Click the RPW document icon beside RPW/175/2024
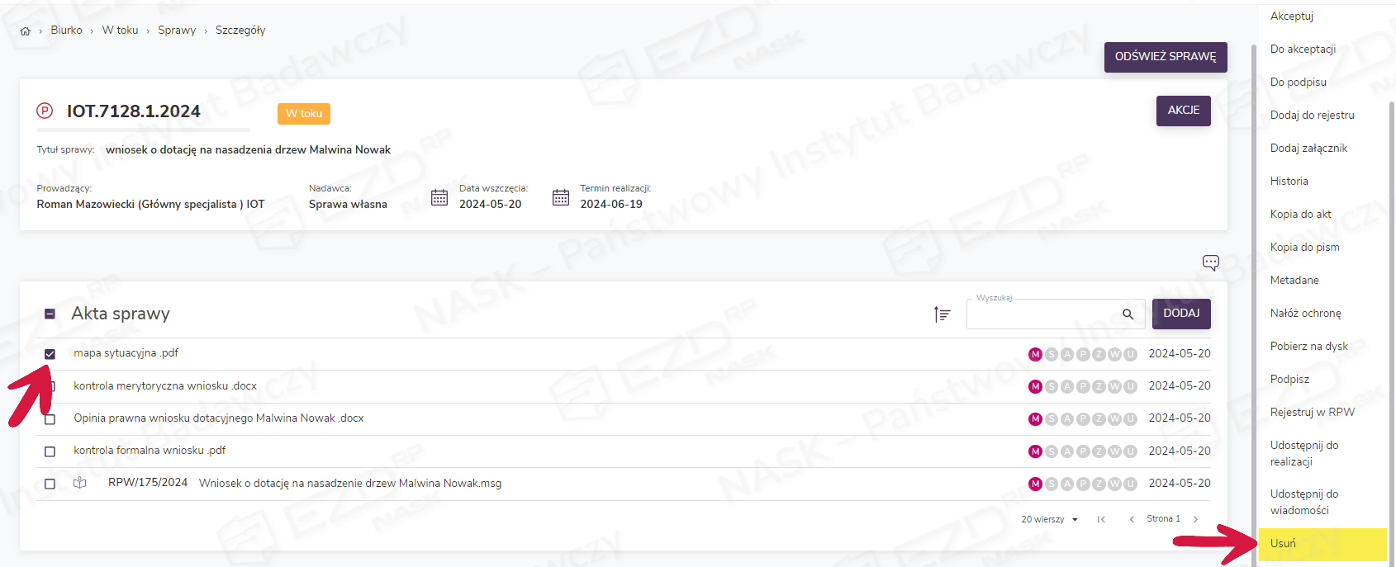This screenshot has width=1396, height=567. (x=80, y=484)
